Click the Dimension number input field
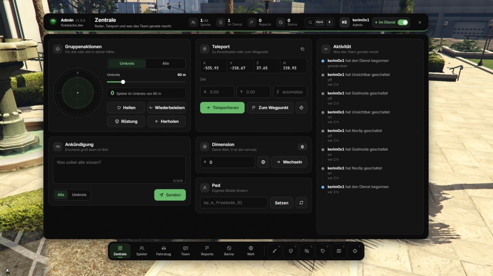Viewport: 493px width, 276px height. [227, 162]
